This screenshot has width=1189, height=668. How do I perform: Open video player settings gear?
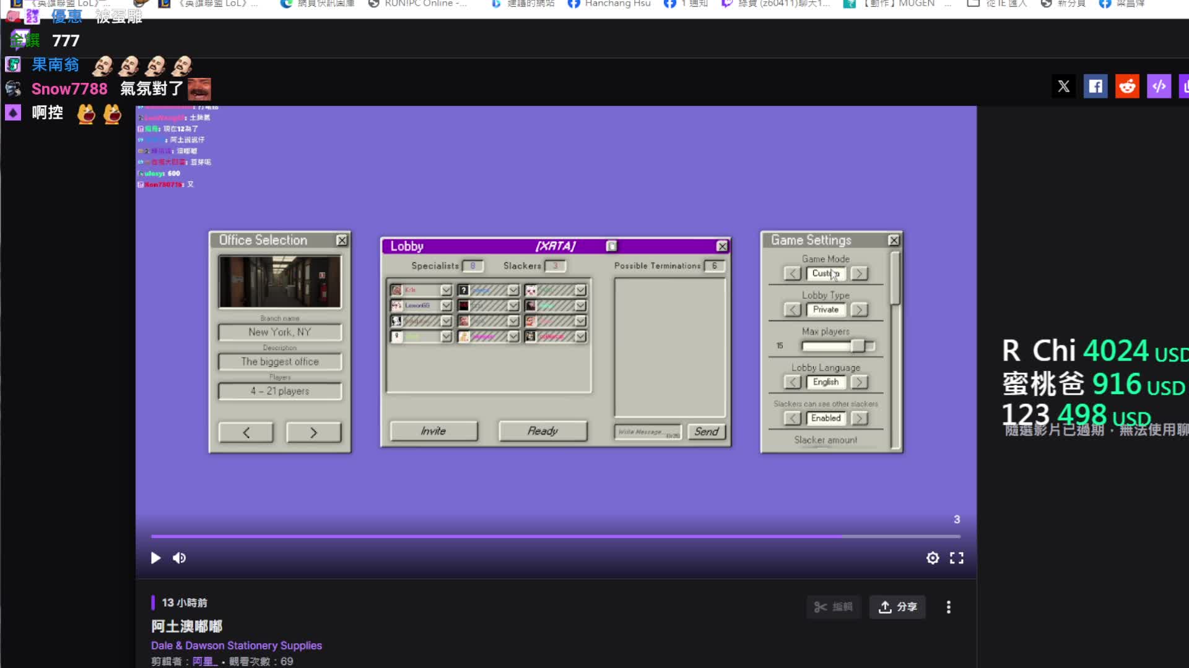click(933, 558)
